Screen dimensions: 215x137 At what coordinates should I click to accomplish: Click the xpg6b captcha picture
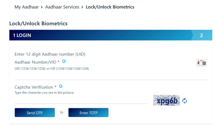(166, 100)
